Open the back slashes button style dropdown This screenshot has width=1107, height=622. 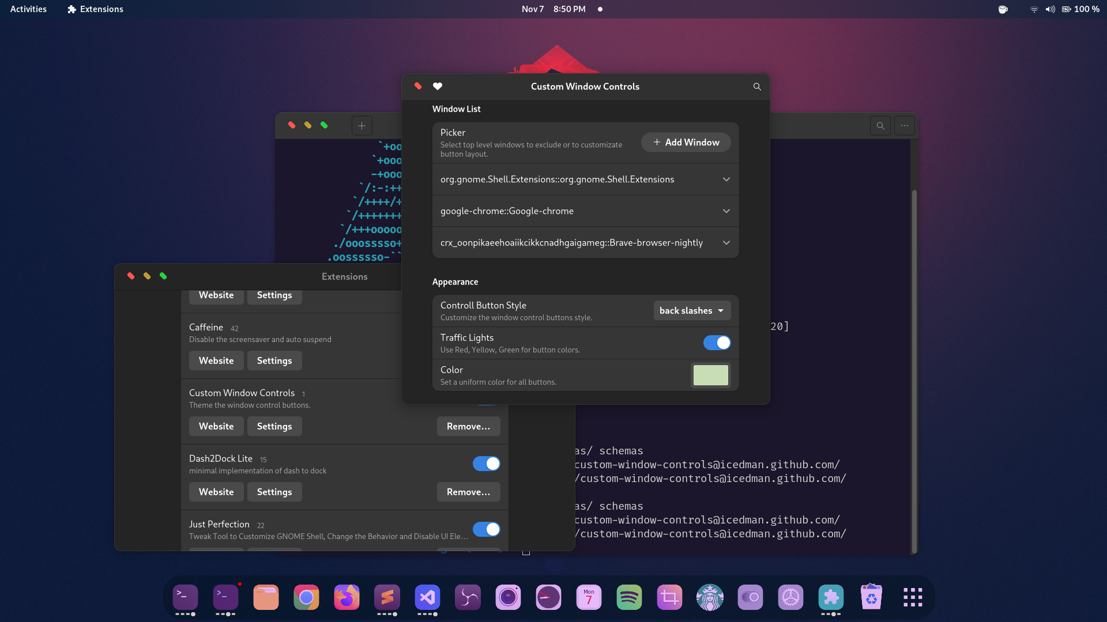[692, 310]
